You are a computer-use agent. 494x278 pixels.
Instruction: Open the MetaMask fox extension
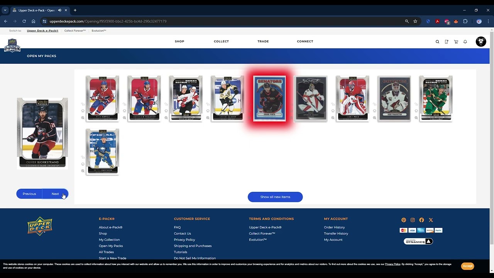456,21
